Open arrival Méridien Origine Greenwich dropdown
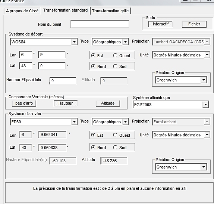This screenshot has height=204, width=214. (x=181, y=167)
